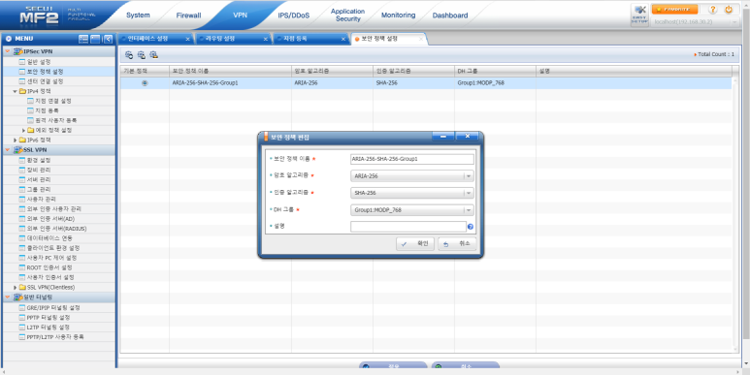The height and width of the screenshot is (375, 750).
Task: Open 장비 관리 tree item
Action: point(38,170)
